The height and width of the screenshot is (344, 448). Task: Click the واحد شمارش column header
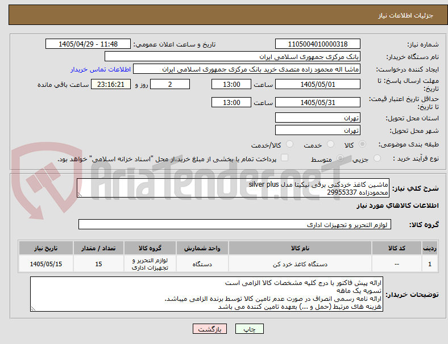(x=202, y=248)
